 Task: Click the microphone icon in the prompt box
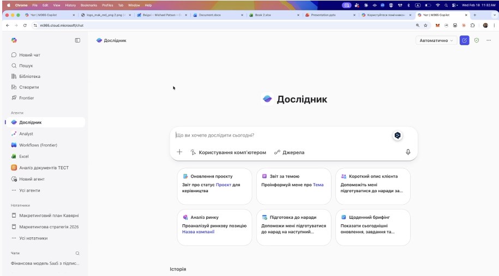point(408,152)
